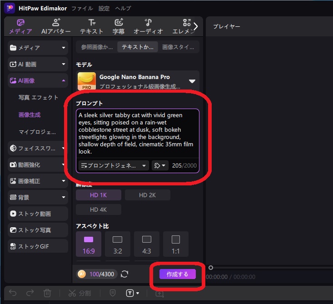Viewport: 333px width, 304px height.
Task: Select HD 1K resolution
Action: (99, 195)
